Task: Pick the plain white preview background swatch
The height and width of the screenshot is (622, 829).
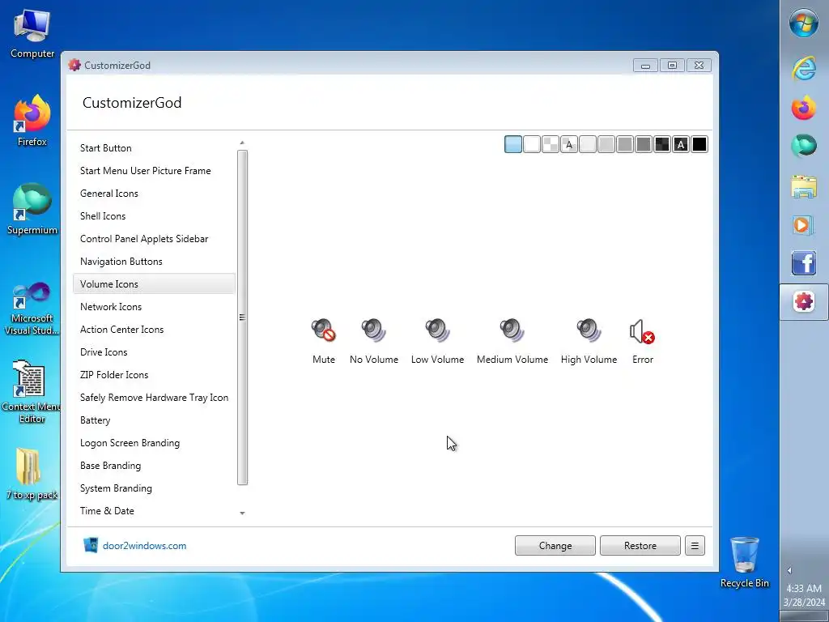Action: click(x=532, y=144)
